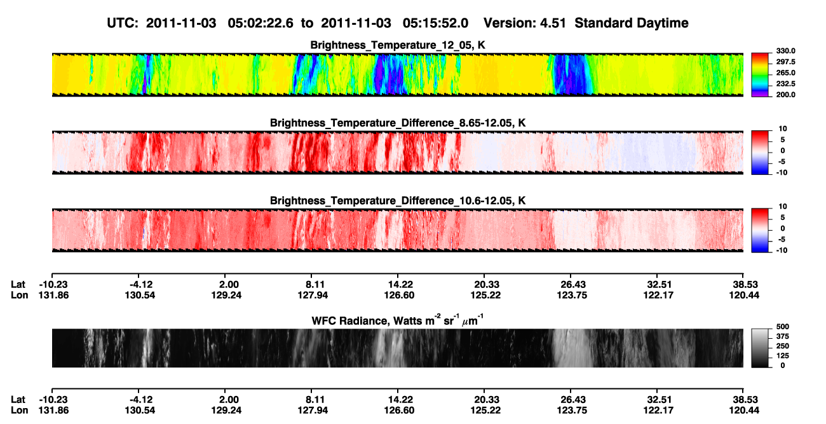Click upper axis longitude value 126.60
The image size is (826, 424).
[398, 295]
